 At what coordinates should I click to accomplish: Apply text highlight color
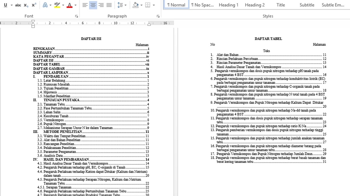coord(57,5)
